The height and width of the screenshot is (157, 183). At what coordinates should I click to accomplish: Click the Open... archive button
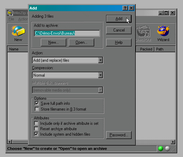point(81,42)
